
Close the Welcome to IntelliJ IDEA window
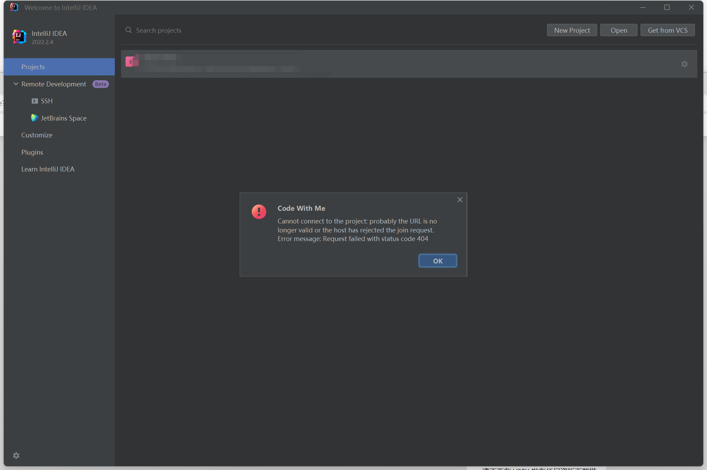tap(691, 7)
